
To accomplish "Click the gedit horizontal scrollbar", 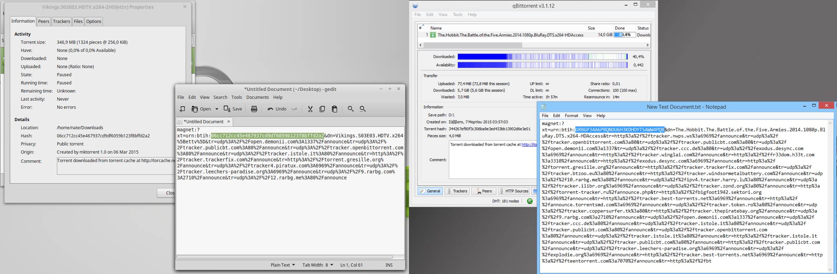I will pyautogui.click(x=285, y=257).
